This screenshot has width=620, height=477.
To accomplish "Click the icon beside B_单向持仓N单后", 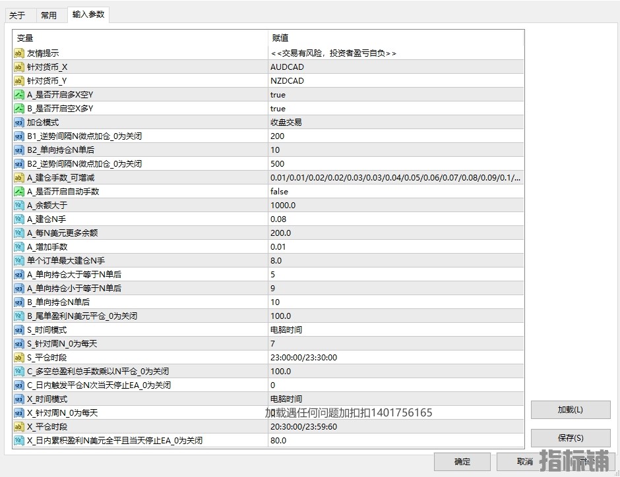I will pos(19,302).
